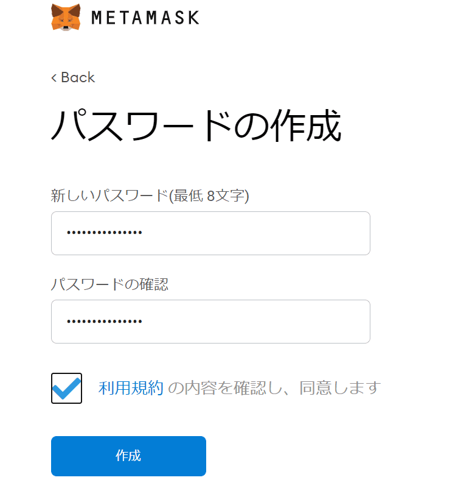
Task: Click the パスワードの作成 page heading
Action: click(196, 125)
